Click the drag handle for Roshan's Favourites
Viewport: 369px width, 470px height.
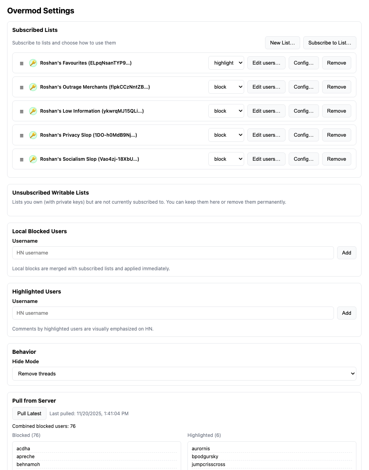click(x=22, y=63)
